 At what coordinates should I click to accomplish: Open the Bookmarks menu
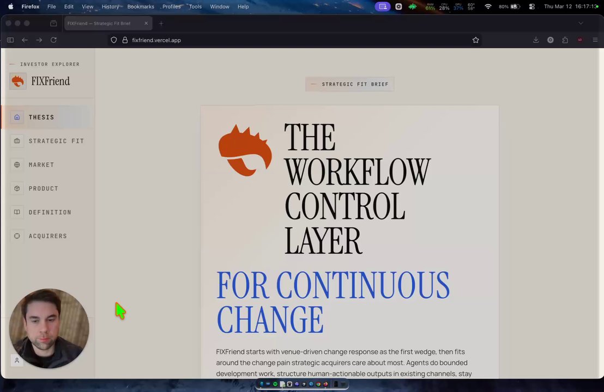141,7
